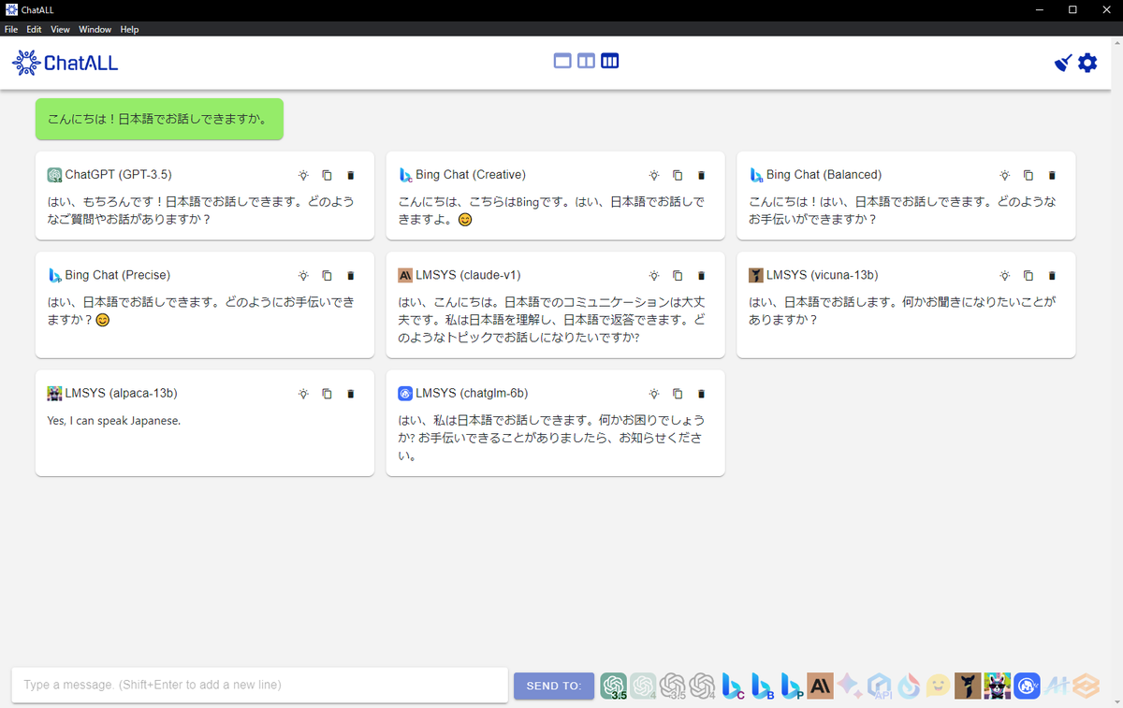Switch to single-column layout
Viewport: 1123px width, 708px height.
[562, 61]
